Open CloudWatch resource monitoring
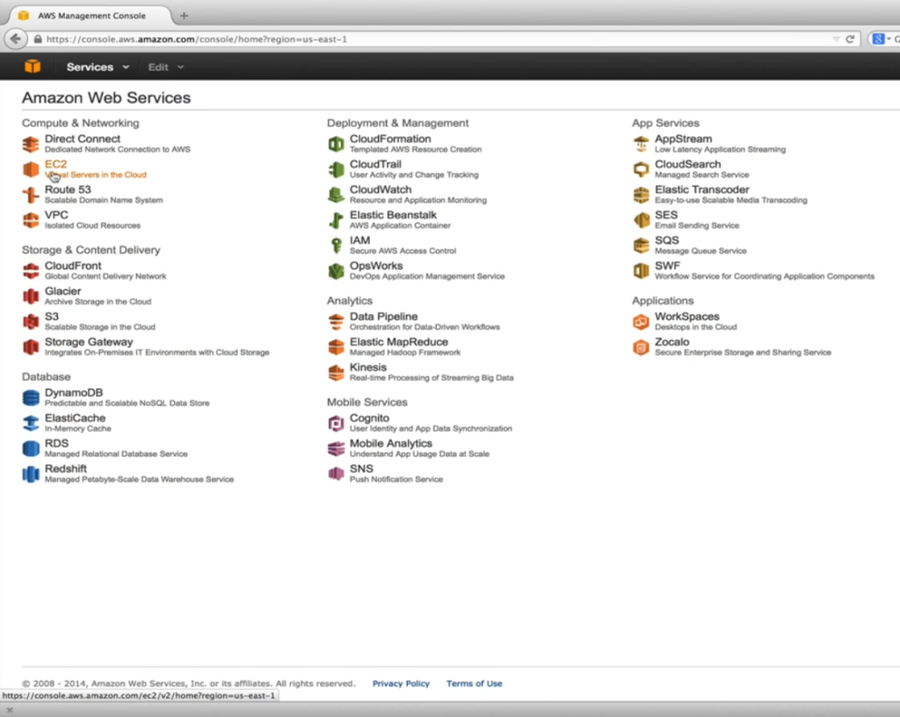Screen dimensions: 900x717 point(381,189)
